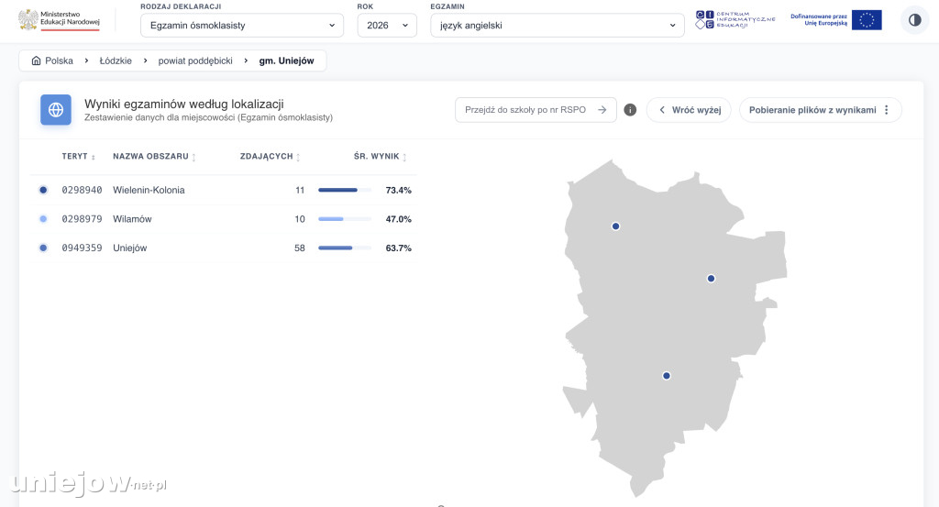Click the arrow in RSPO search field

[x=602, y=109]
